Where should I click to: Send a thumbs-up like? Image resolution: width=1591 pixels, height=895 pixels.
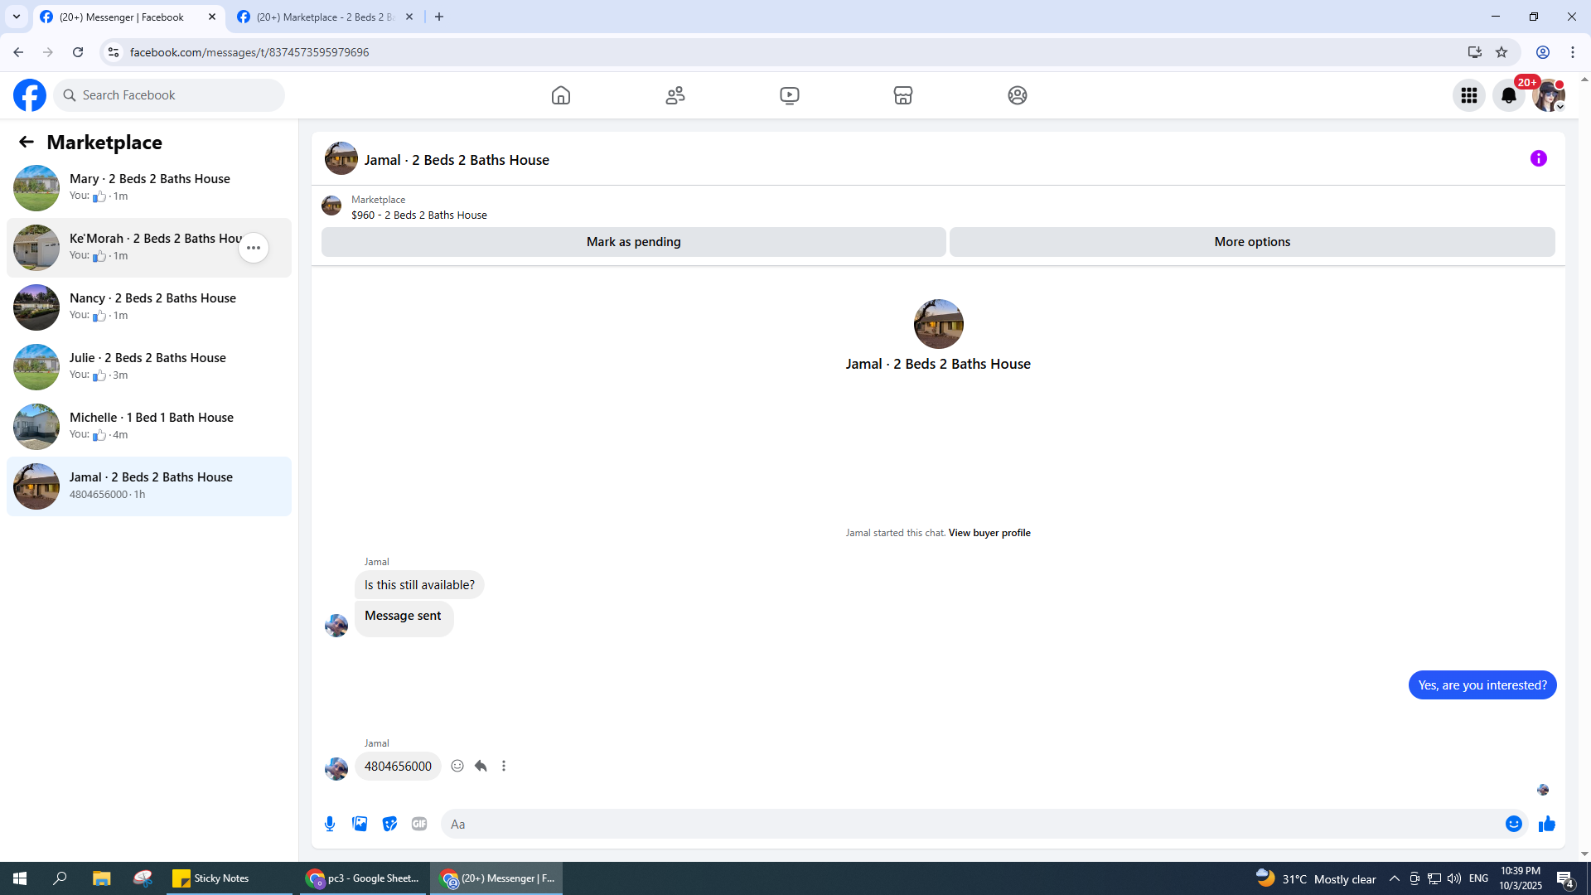point(1547,824)
